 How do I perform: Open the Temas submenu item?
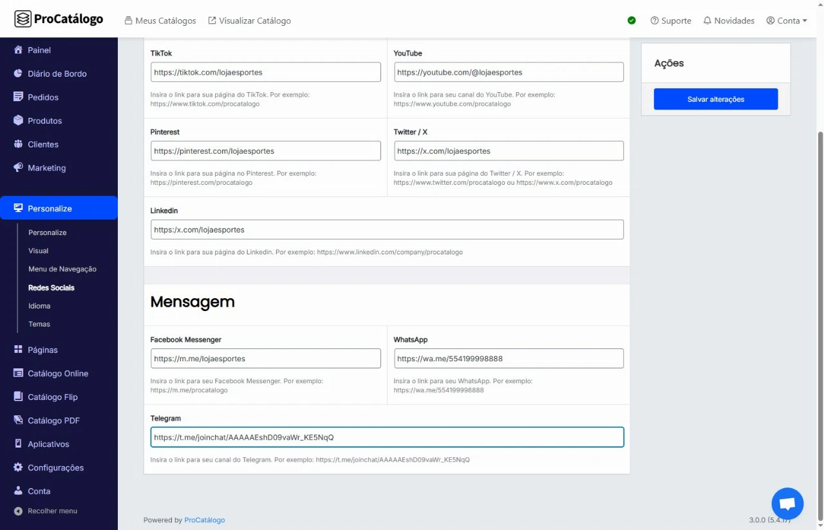(39, 324)
